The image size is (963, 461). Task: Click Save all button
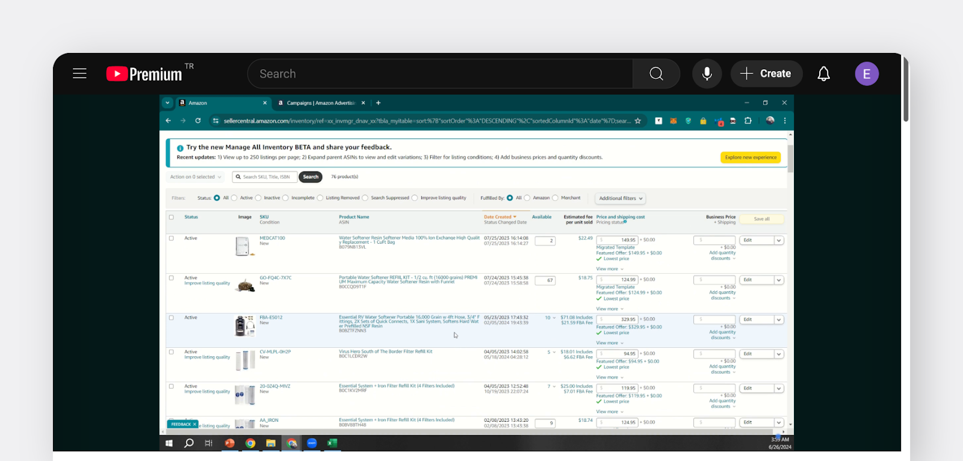tap(761, 219)
